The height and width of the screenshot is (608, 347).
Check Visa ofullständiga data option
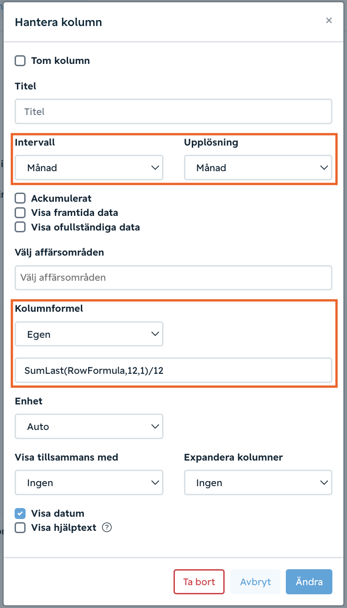point(20,227)
